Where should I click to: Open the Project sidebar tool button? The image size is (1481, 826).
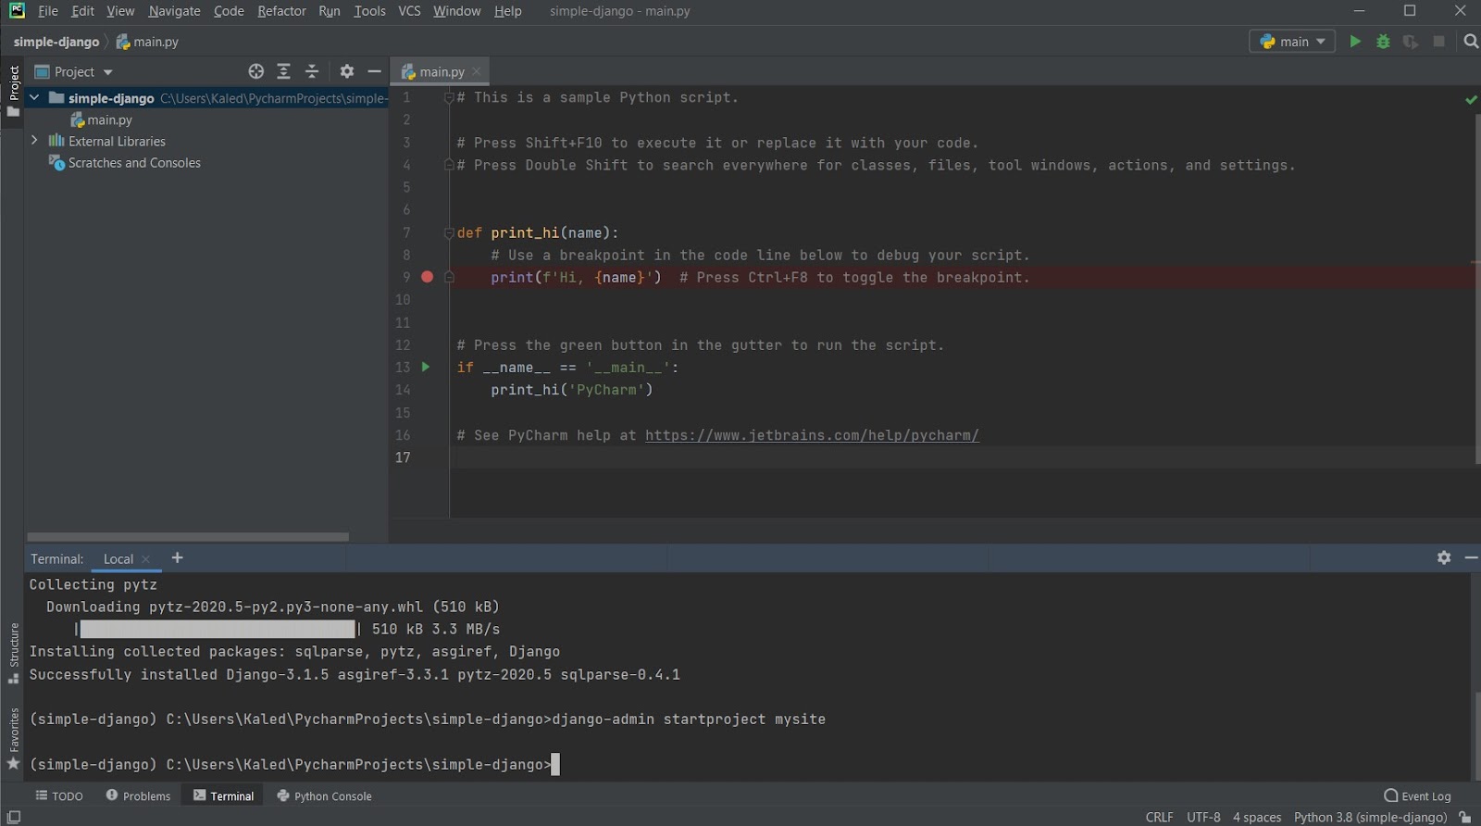13,91
